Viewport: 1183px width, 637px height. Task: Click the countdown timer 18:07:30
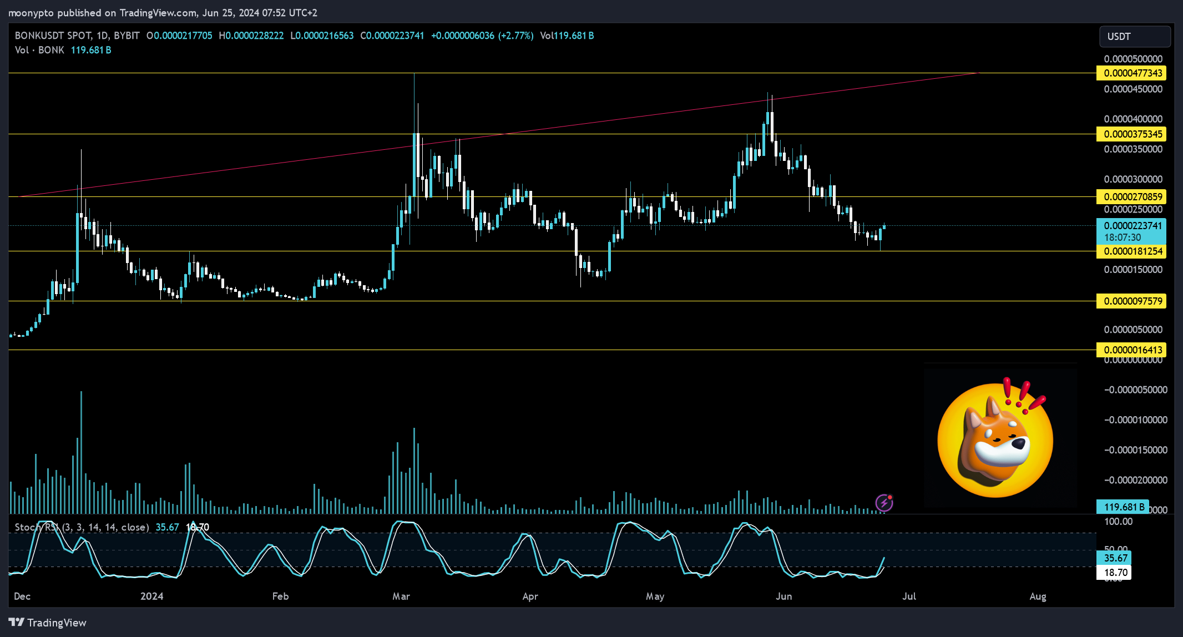1123,237
